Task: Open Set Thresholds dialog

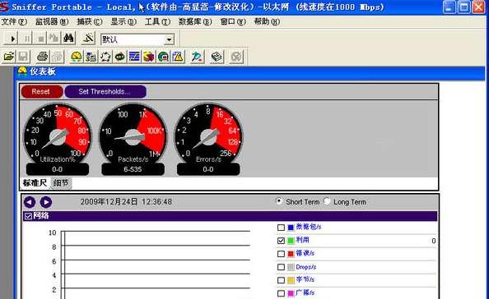Action: [x=105, y=91]
